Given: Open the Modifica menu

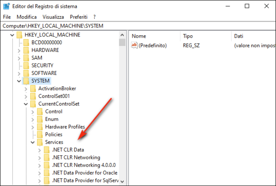Looking at the screenshot, I should [27, 17].
